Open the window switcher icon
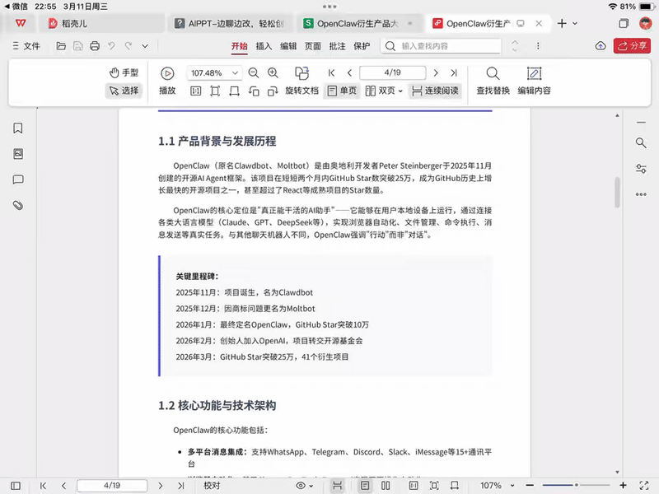This screenshot has height=494, width=659. tap(624, 24)
